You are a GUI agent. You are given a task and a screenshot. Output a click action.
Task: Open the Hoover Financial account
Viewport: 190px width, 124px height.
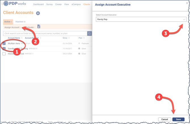coord(16,54)
